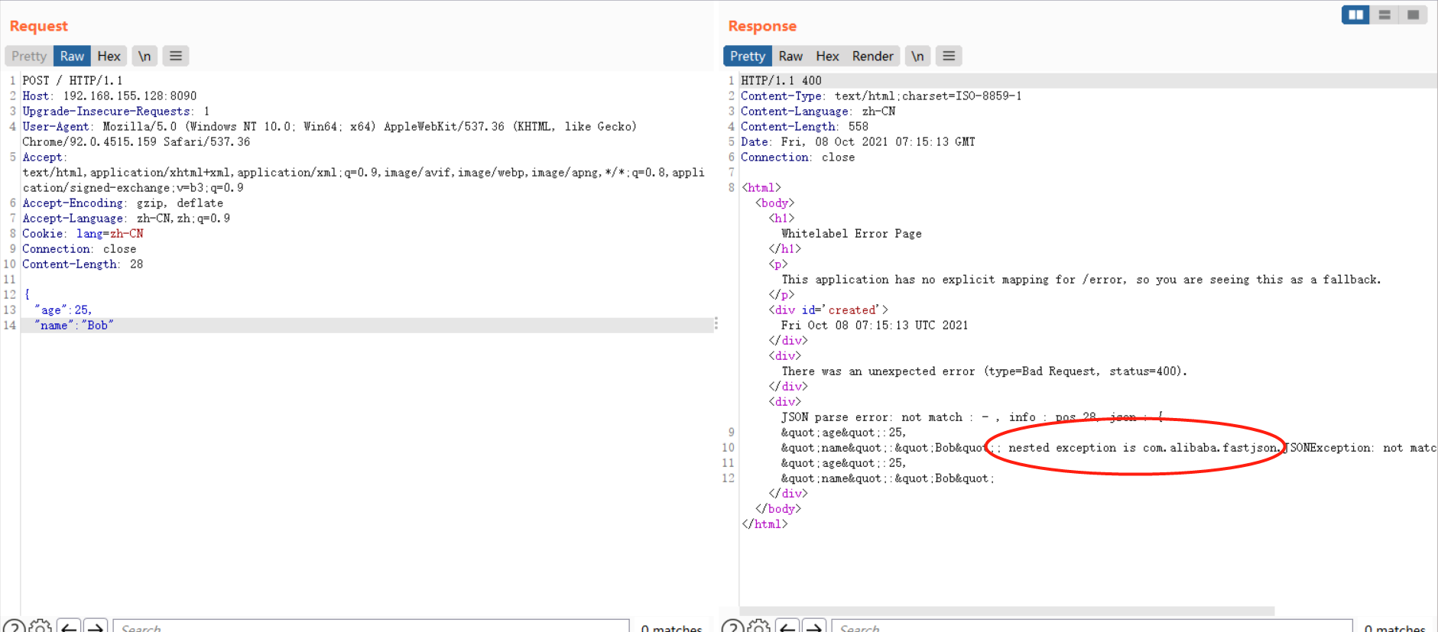Click the horizontal scrollbar in Response panel
The image size is (1438, 632).
click(x=1007, y=611)
